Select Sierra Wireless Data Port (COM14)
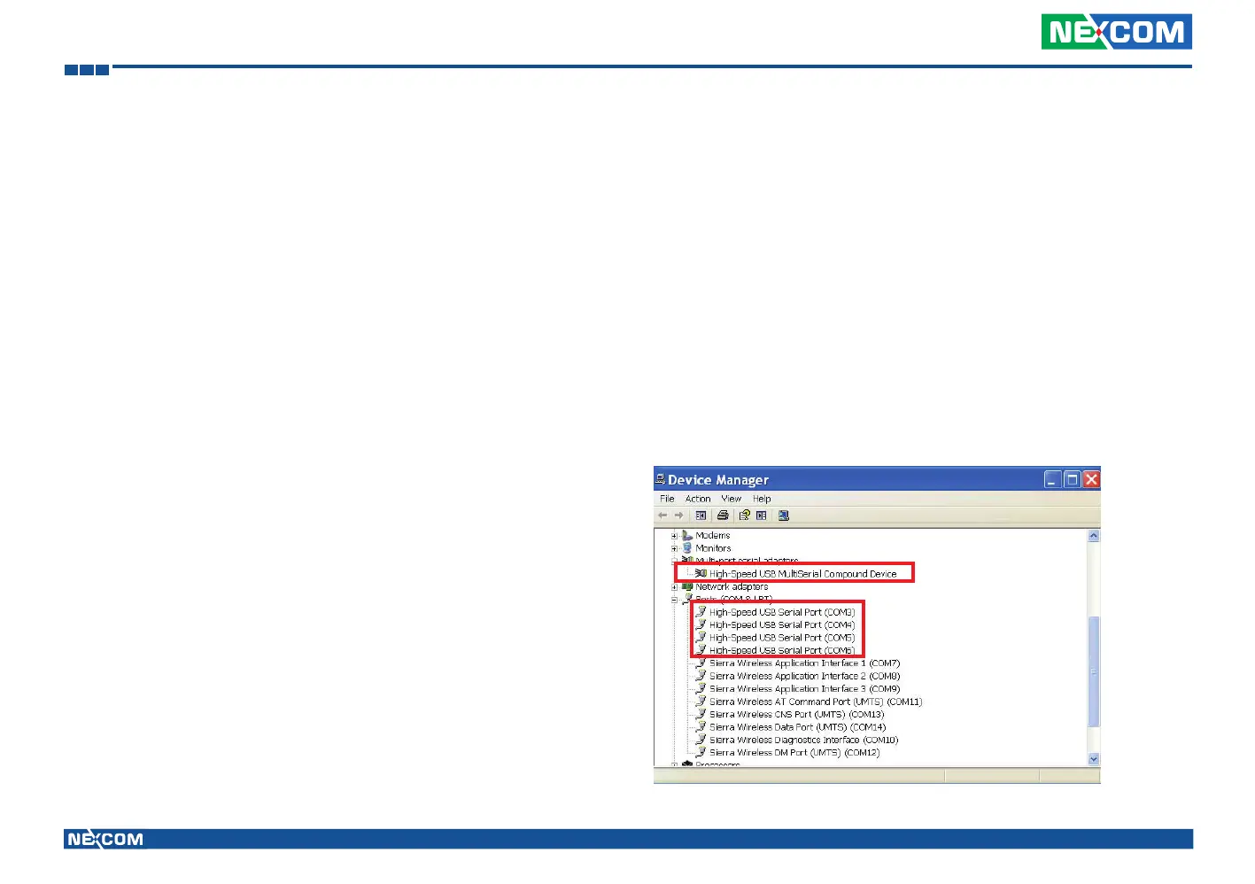 tap(797, 727)
